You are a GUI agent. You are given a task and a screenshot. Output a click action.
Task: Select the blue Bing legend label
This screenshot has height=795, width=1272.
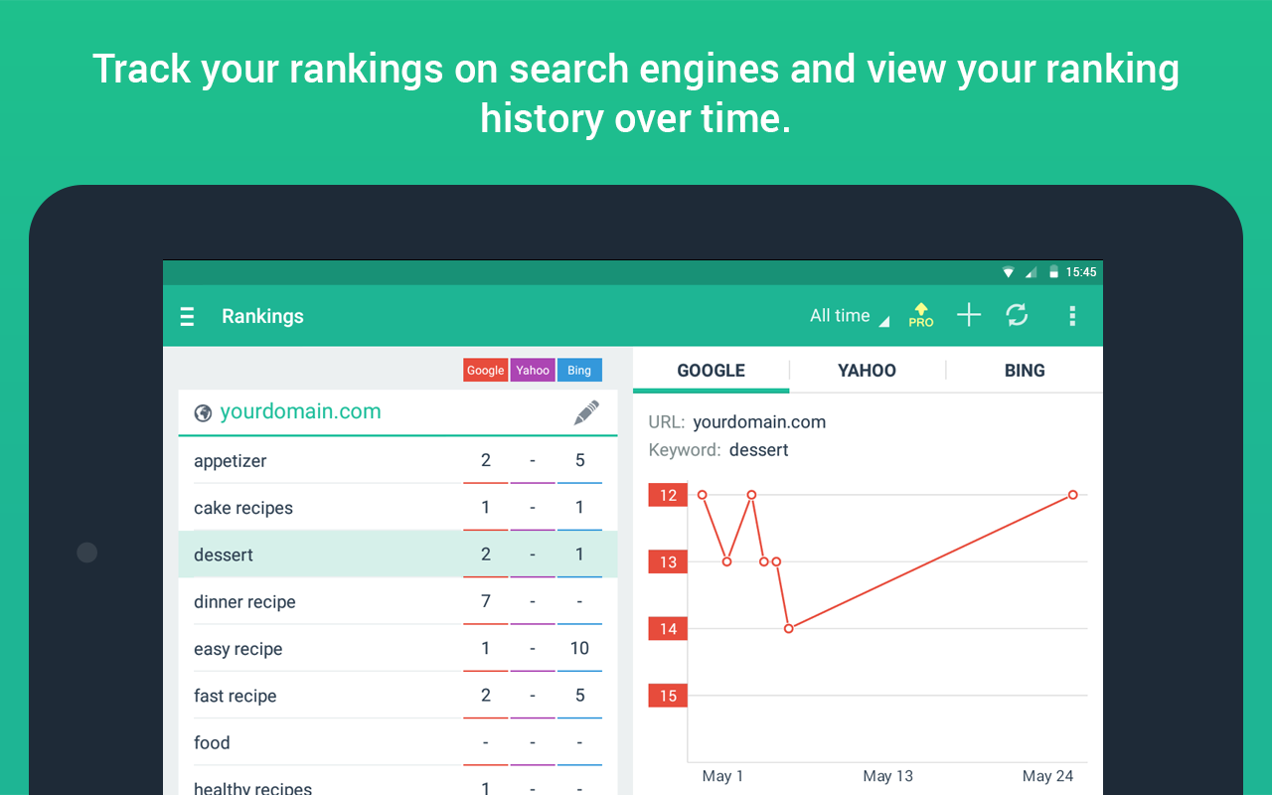tap(579, 370)
